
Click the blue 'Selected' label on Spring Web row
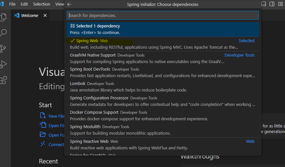click(246, 41)
